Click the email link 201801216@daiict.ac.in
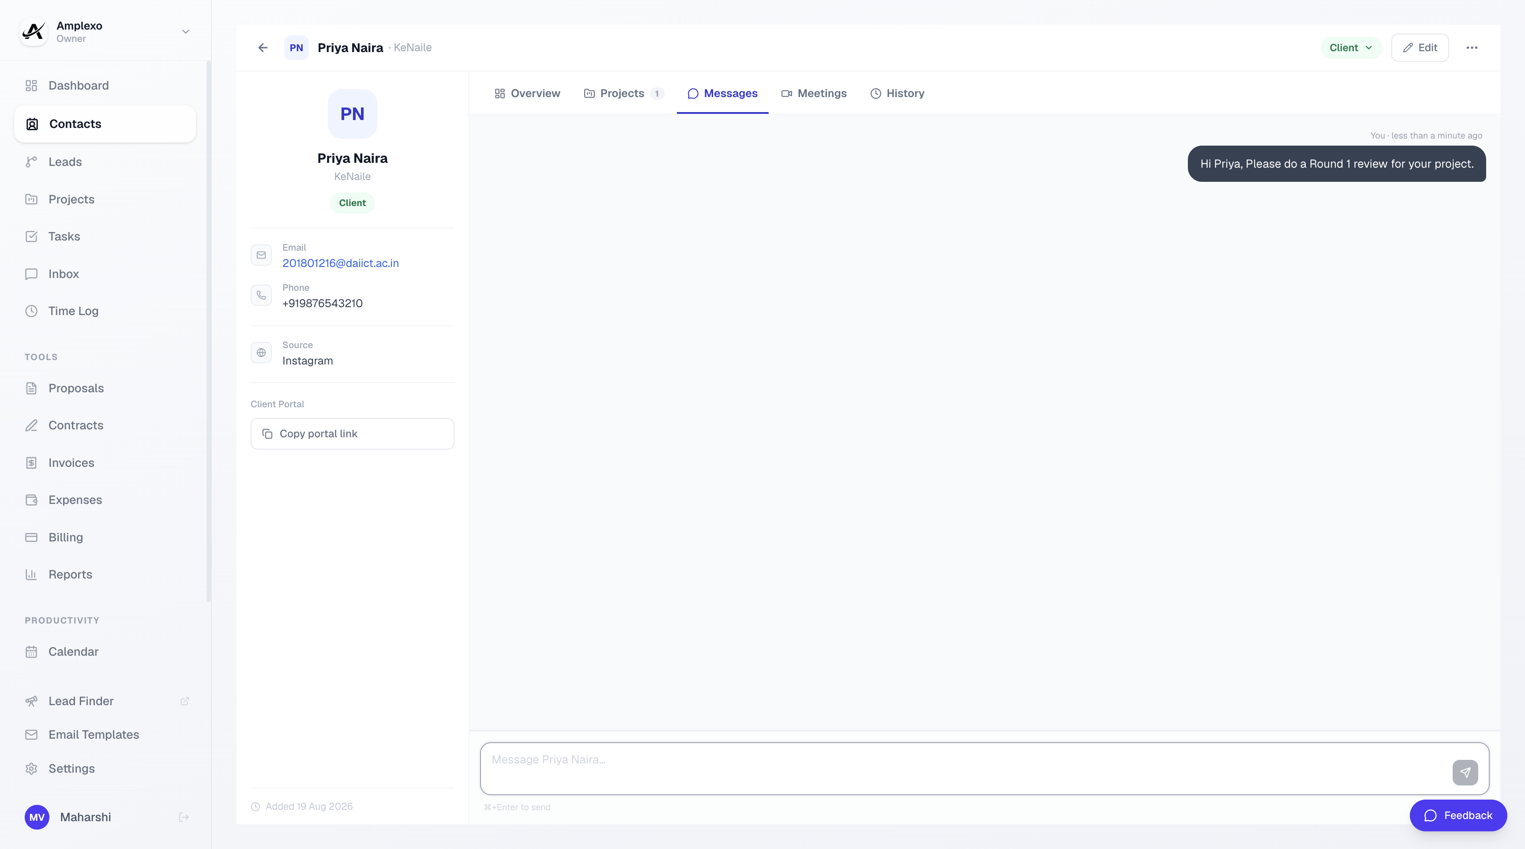The image size is (1525, 849). (340, 263)
